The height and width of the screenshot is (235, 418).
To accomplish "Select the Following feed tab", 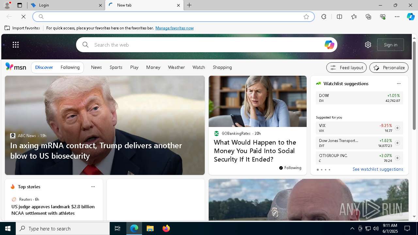I will click(x=70, y=67).
